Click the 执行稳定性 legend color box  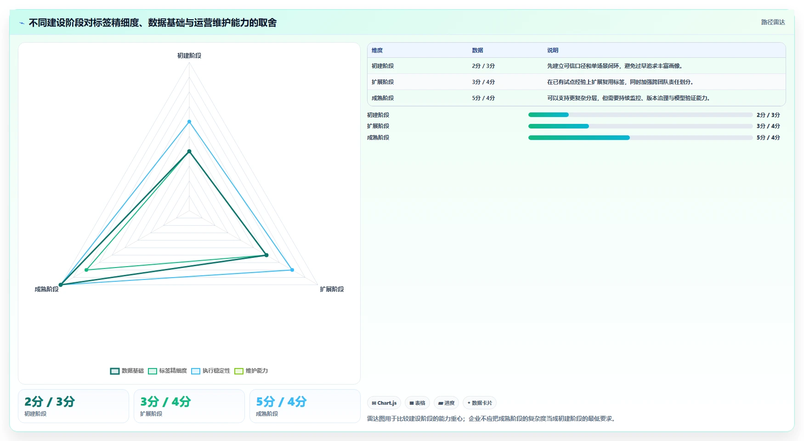coord(196,371)
